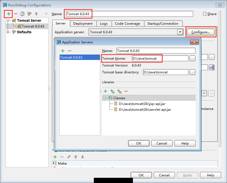Select servlet-api.jar library entry
Viewport: 227px width, 183px height.
point(143,110)
